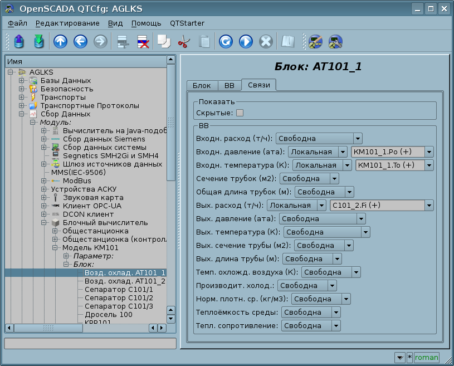Navigate back using the left arrow icon
The height and width of the screenshot is (366, 454).
[80, 42]
